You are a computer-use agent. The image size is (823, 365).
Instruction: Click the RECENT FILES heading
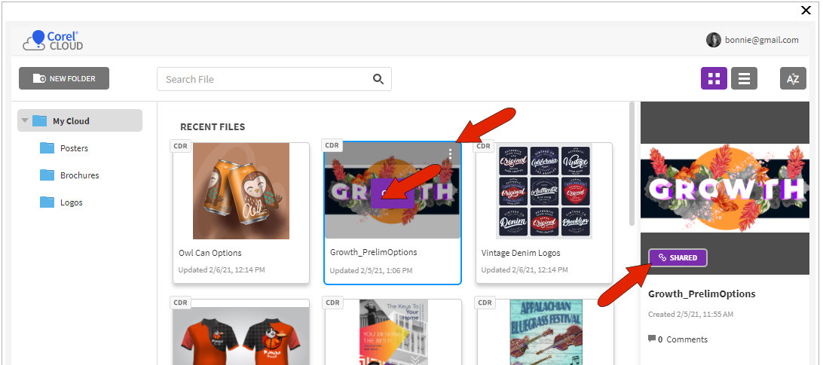click(213, 127)
